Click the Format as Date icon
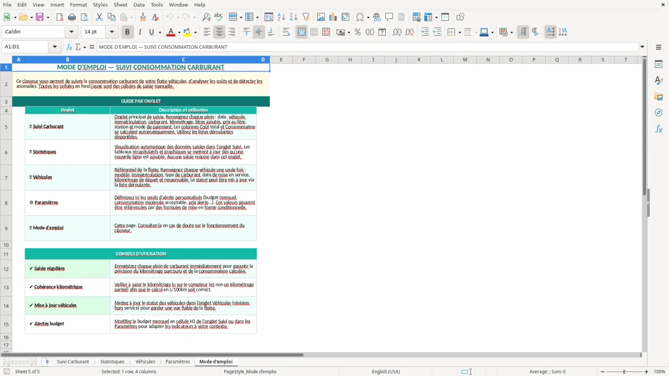 pos(382,32)
